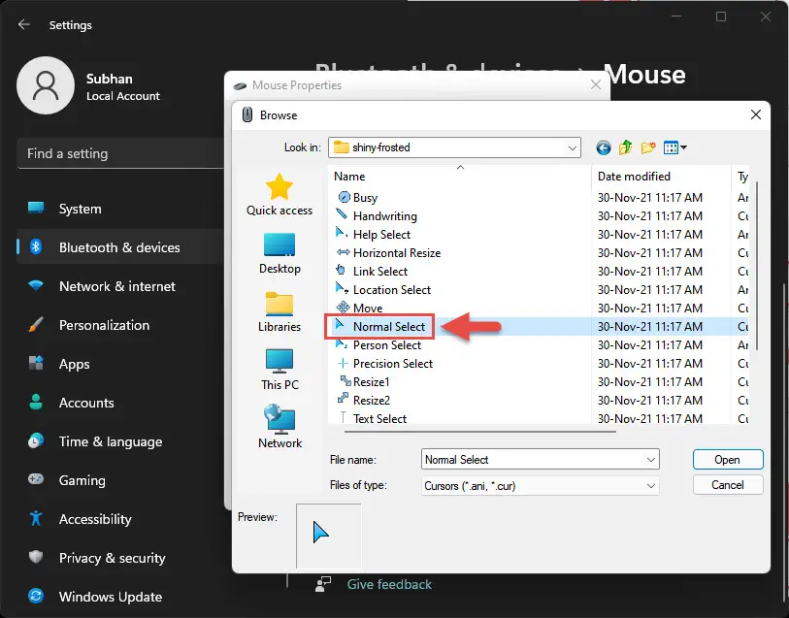
Task: Click the Up One Level folder icon
Action: pos(625,147)
